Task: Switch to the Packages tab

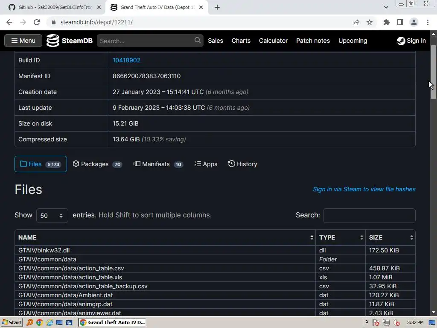Action: [x=97, y=164]
